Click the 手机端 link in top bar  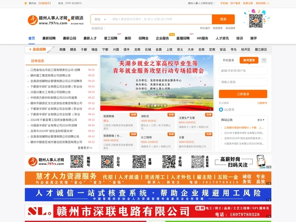tap(224, 3)
